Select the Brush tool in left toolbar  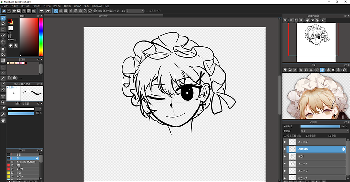click(x=3, y=18)
